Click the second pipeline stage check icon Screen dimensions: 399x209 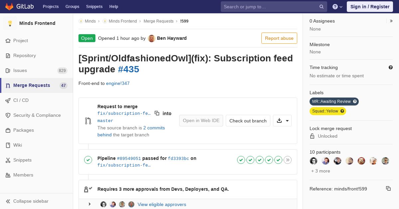click(250, 160)
